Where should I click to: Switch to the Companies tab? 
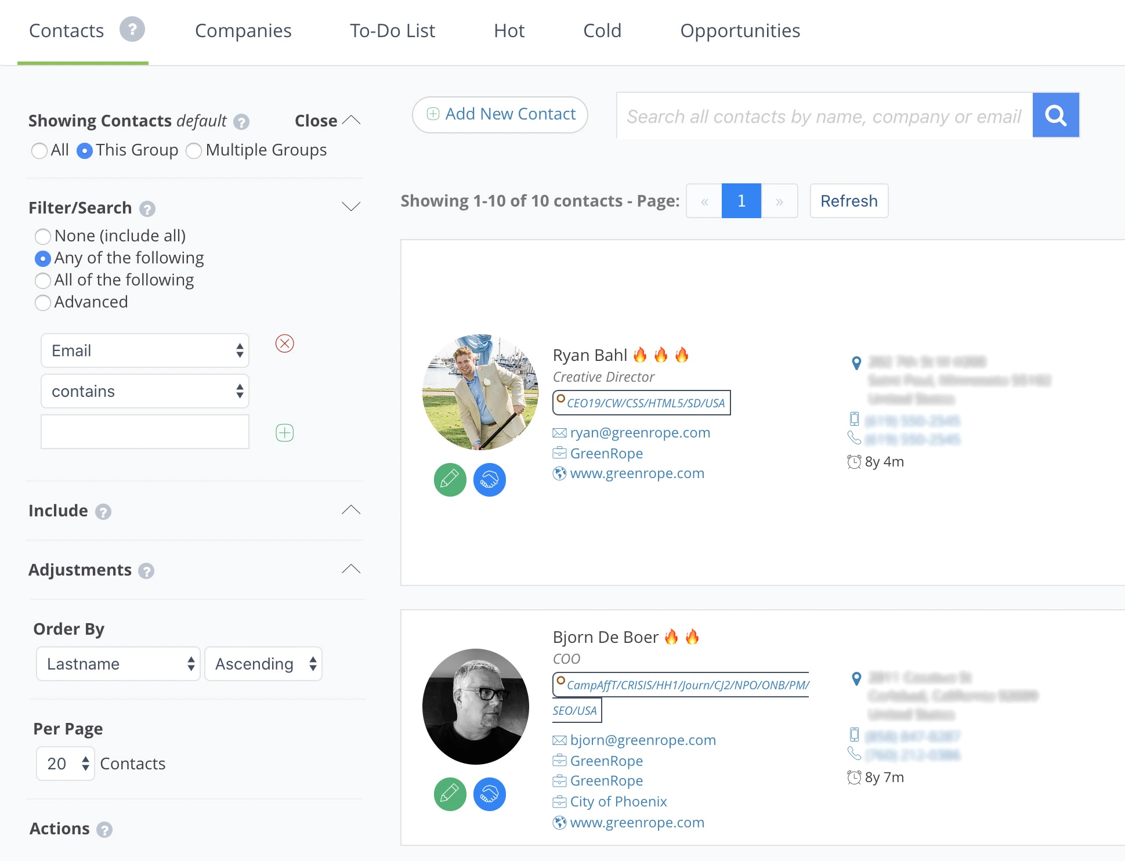pos(243,31)
